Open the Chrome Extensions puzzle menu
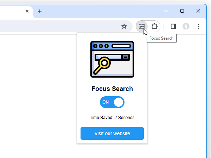 tap(154, 26)
